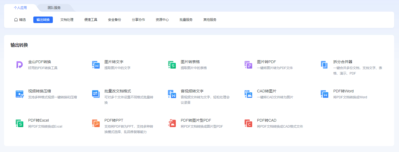This screenshot has height=152, width=399.
Task: Open the 资源中心 category
Action: pos(162,20)
